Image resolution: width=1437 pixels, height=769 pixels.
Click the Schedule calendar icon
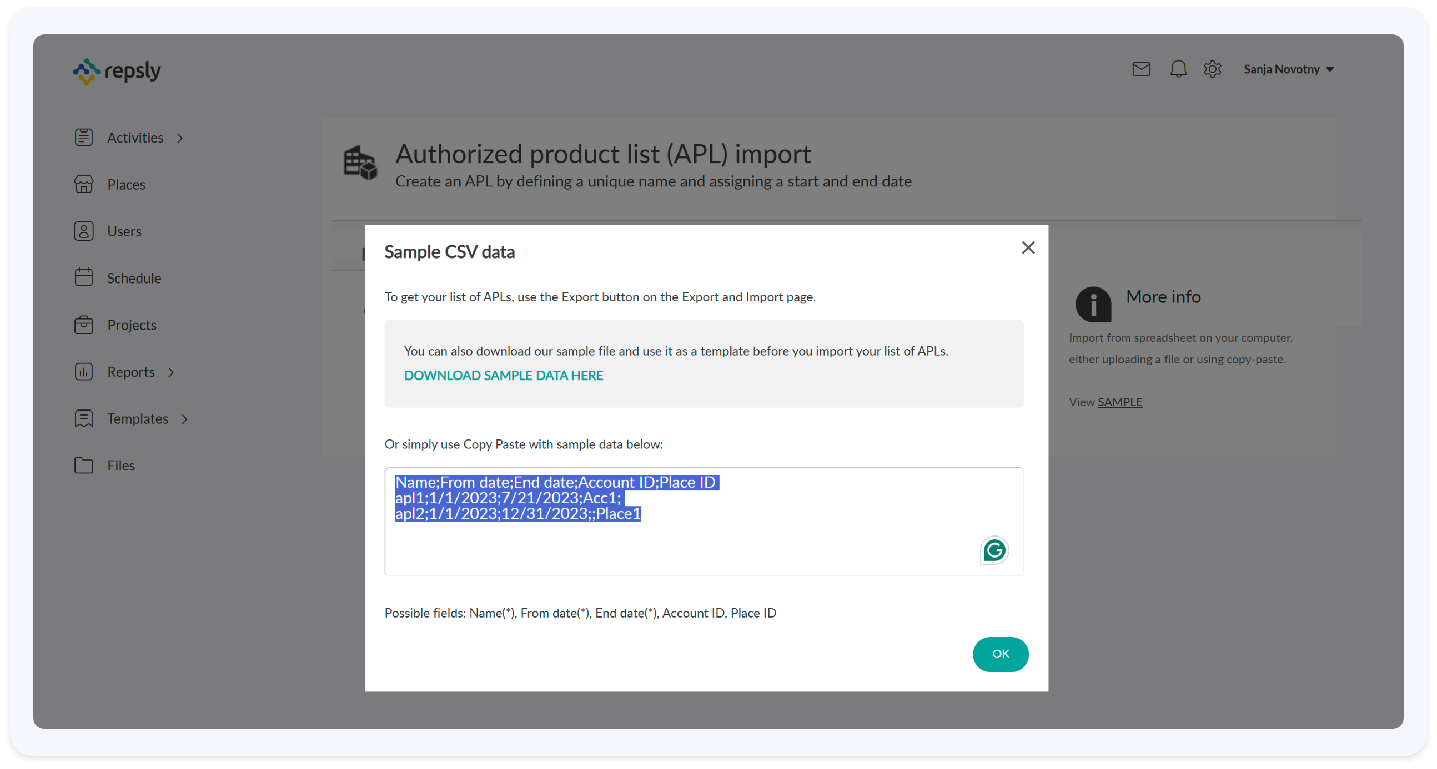tap(84, 277)
